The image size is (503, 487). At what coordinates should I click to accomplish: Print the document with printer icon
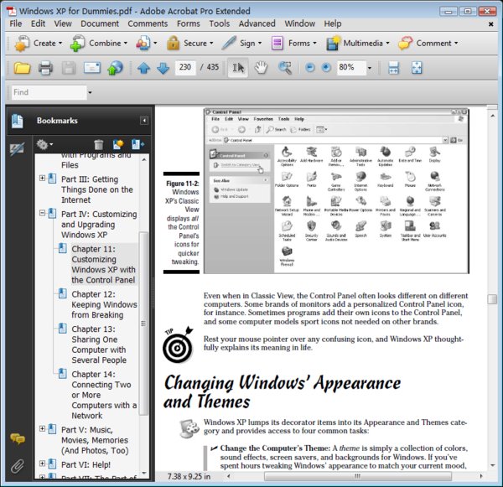click(45, 68)
